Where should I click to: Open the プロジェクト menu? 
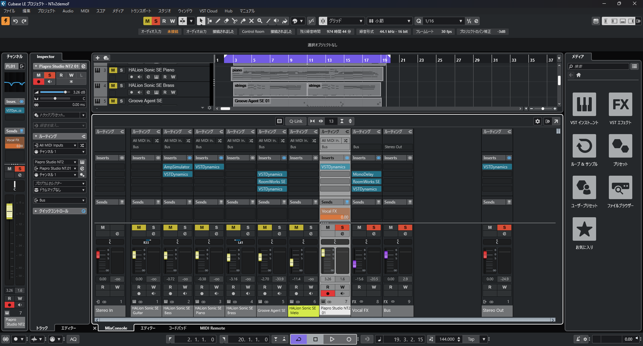46,11
